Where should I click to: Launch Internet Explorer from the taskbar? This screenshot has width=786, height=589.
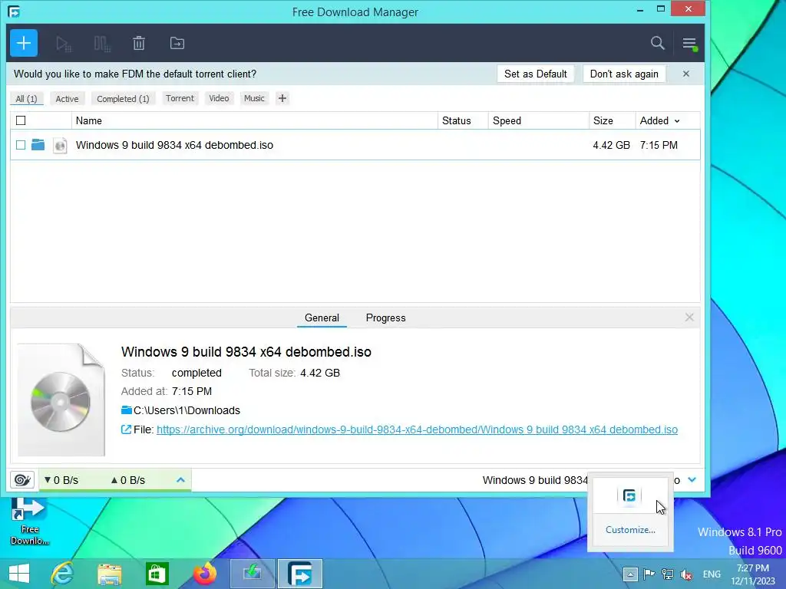click(63, 574)
